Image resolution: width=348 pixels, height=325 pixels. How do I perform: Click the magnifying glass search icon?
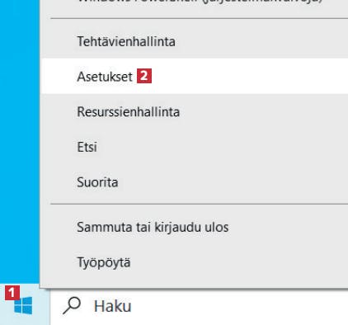72,305
